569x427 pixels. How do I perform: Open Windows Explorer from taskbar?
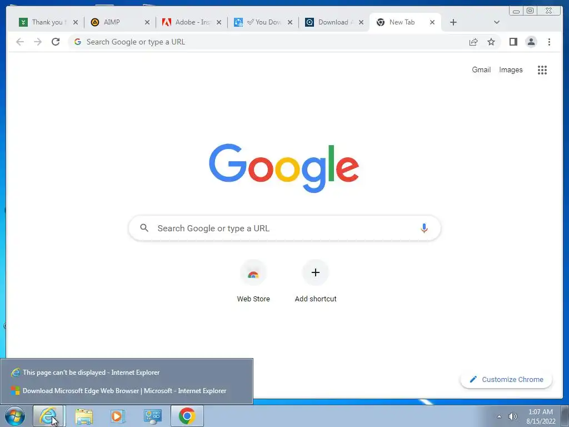tap(84, 416)
